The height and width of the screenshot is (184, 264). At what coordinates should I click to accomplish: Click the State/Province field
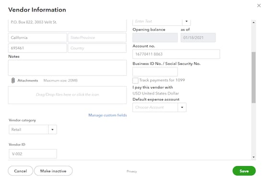tap(97, 38)
